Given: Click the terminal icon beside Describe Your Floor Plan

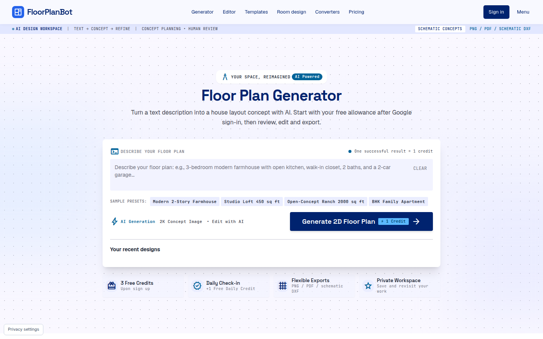Looking at the screenshot, I should point(115,151).
